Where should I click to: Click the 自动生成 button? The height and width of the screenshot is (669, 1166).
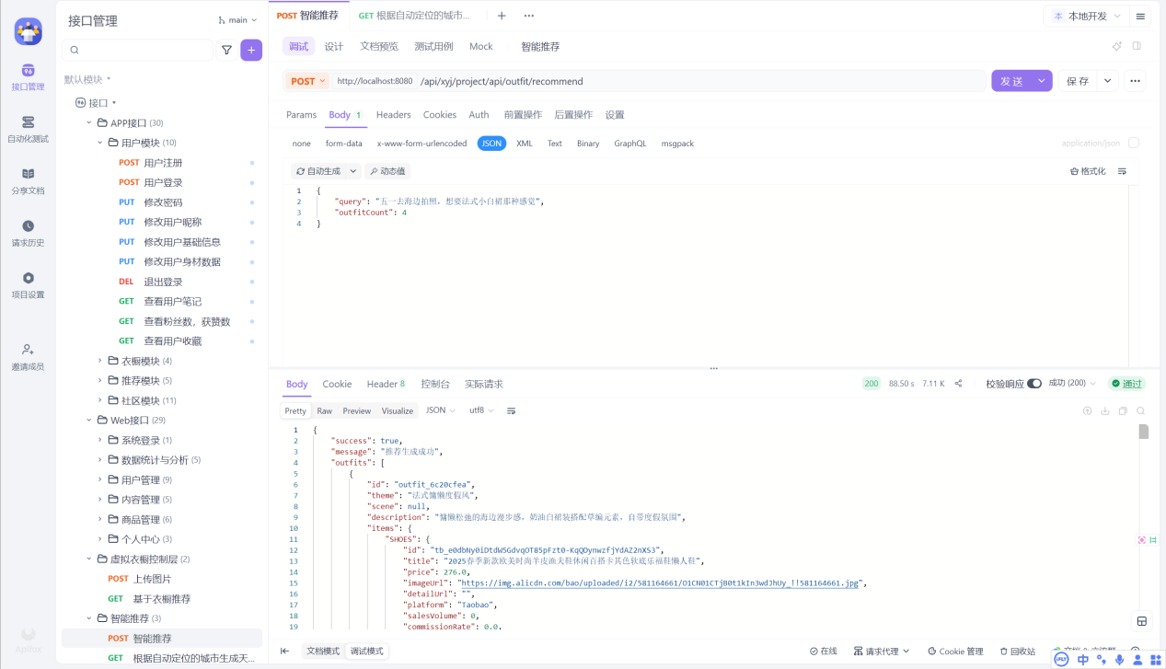pyautogui.click(x=317, y=171)
